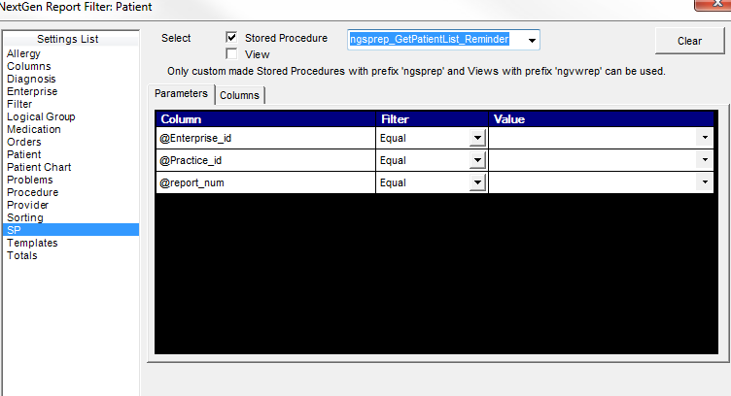The height and width of the screenshot is (396, 731).
Task: Click the Column header in parameters grid
Action: point(265,119)
